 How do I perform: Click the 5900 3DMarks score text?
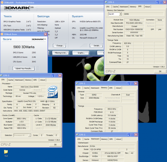[24, 47]
